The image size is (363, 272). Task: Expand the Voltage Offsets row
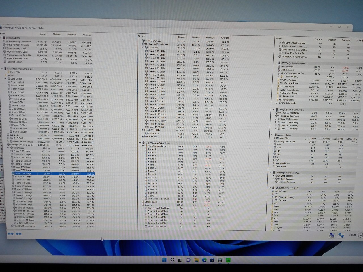point(279,76)
